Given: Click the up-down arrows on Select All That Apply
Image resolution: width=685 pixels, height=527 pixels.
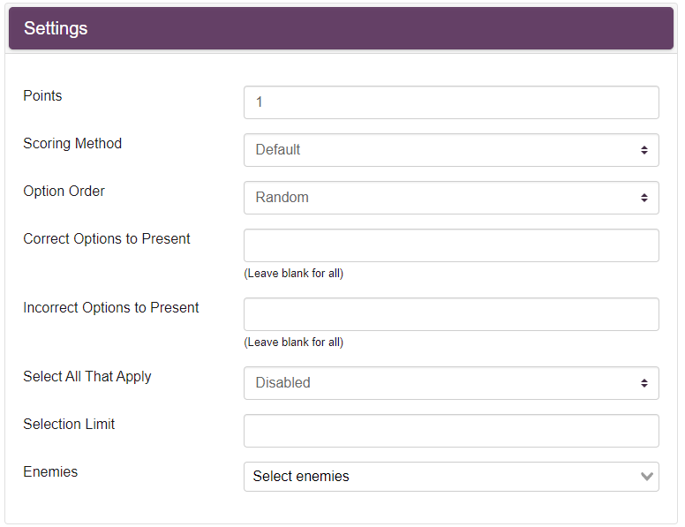Looking at the screenshot, I should click(644, 383).
